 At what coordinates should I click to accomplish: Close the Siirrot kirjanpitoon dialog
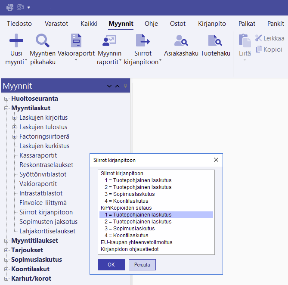click(x=216, y=160)
